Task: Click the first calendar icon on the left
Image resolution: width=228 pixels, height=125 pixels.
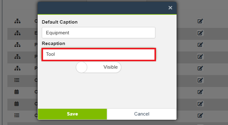Action: [x=17, y=92]
